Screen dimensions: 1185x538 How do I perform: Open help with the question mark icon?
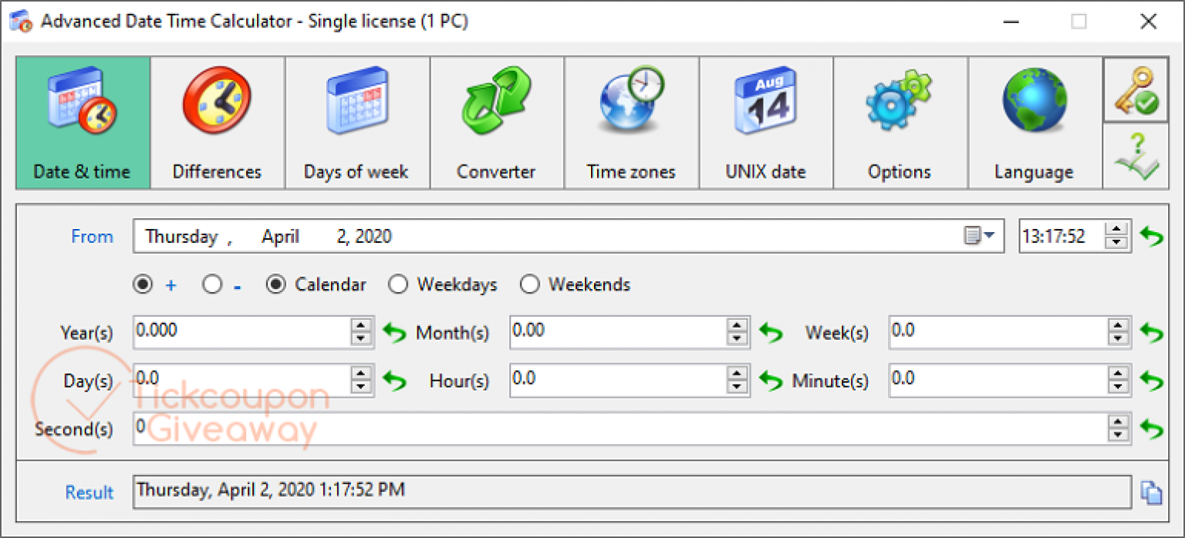point(1136,156)
